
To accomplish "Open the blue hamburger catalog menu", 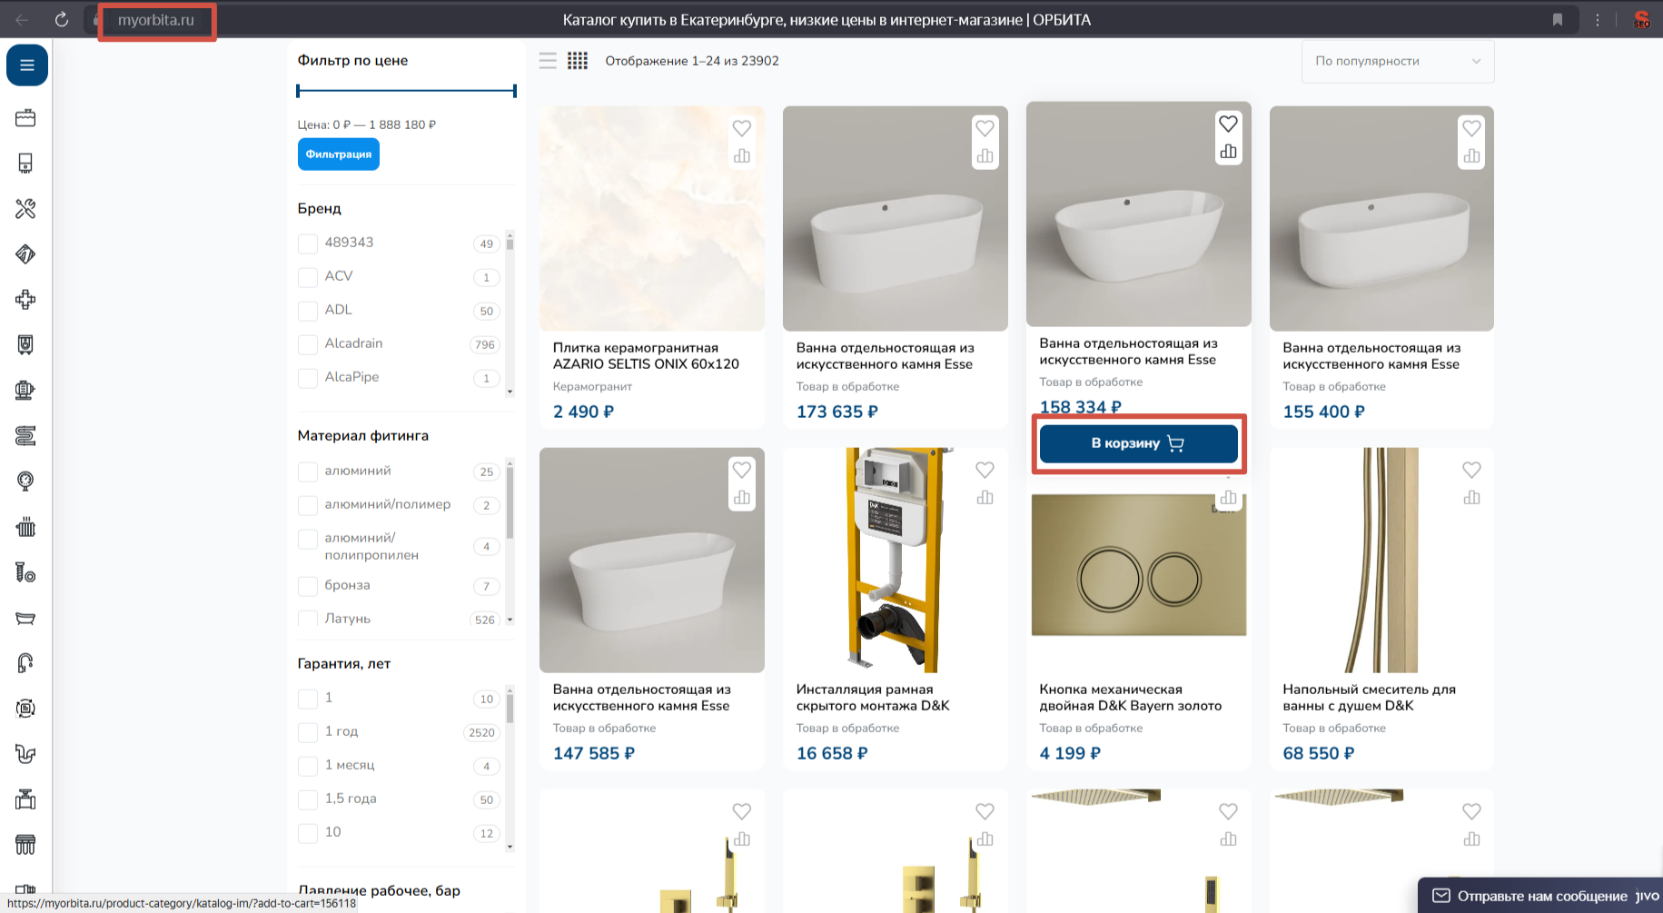I will point(26,65).
